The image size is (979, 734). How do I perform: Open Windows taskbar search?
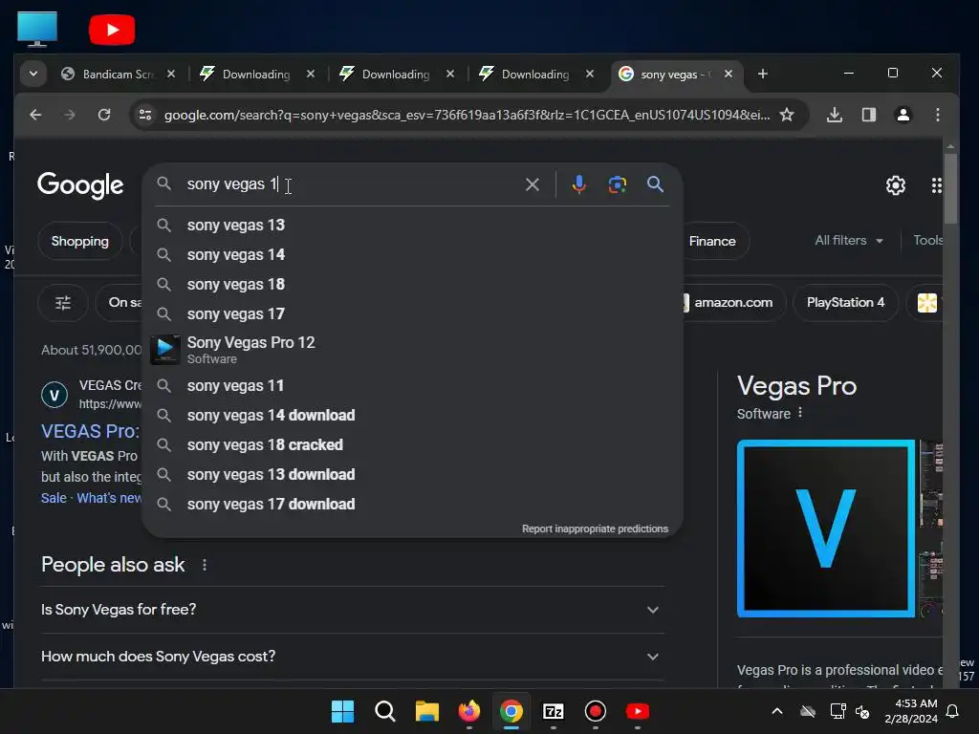384,711
